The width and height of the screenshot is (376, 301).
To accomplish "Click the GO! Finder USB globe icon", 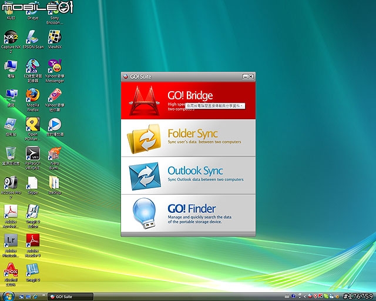I will [144, 213].
